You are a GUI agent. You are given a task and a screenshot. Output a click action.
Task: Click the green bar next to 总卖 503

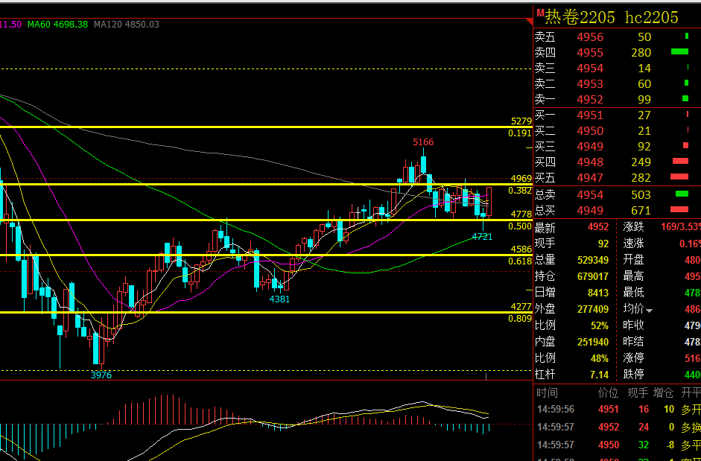pyautogui.click(x=682, y=194)
